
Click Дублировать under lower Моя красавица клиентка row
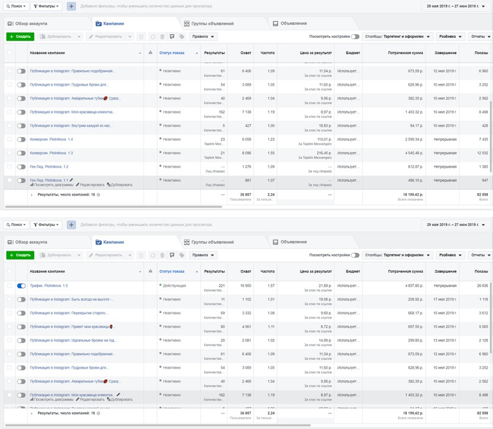120,399
